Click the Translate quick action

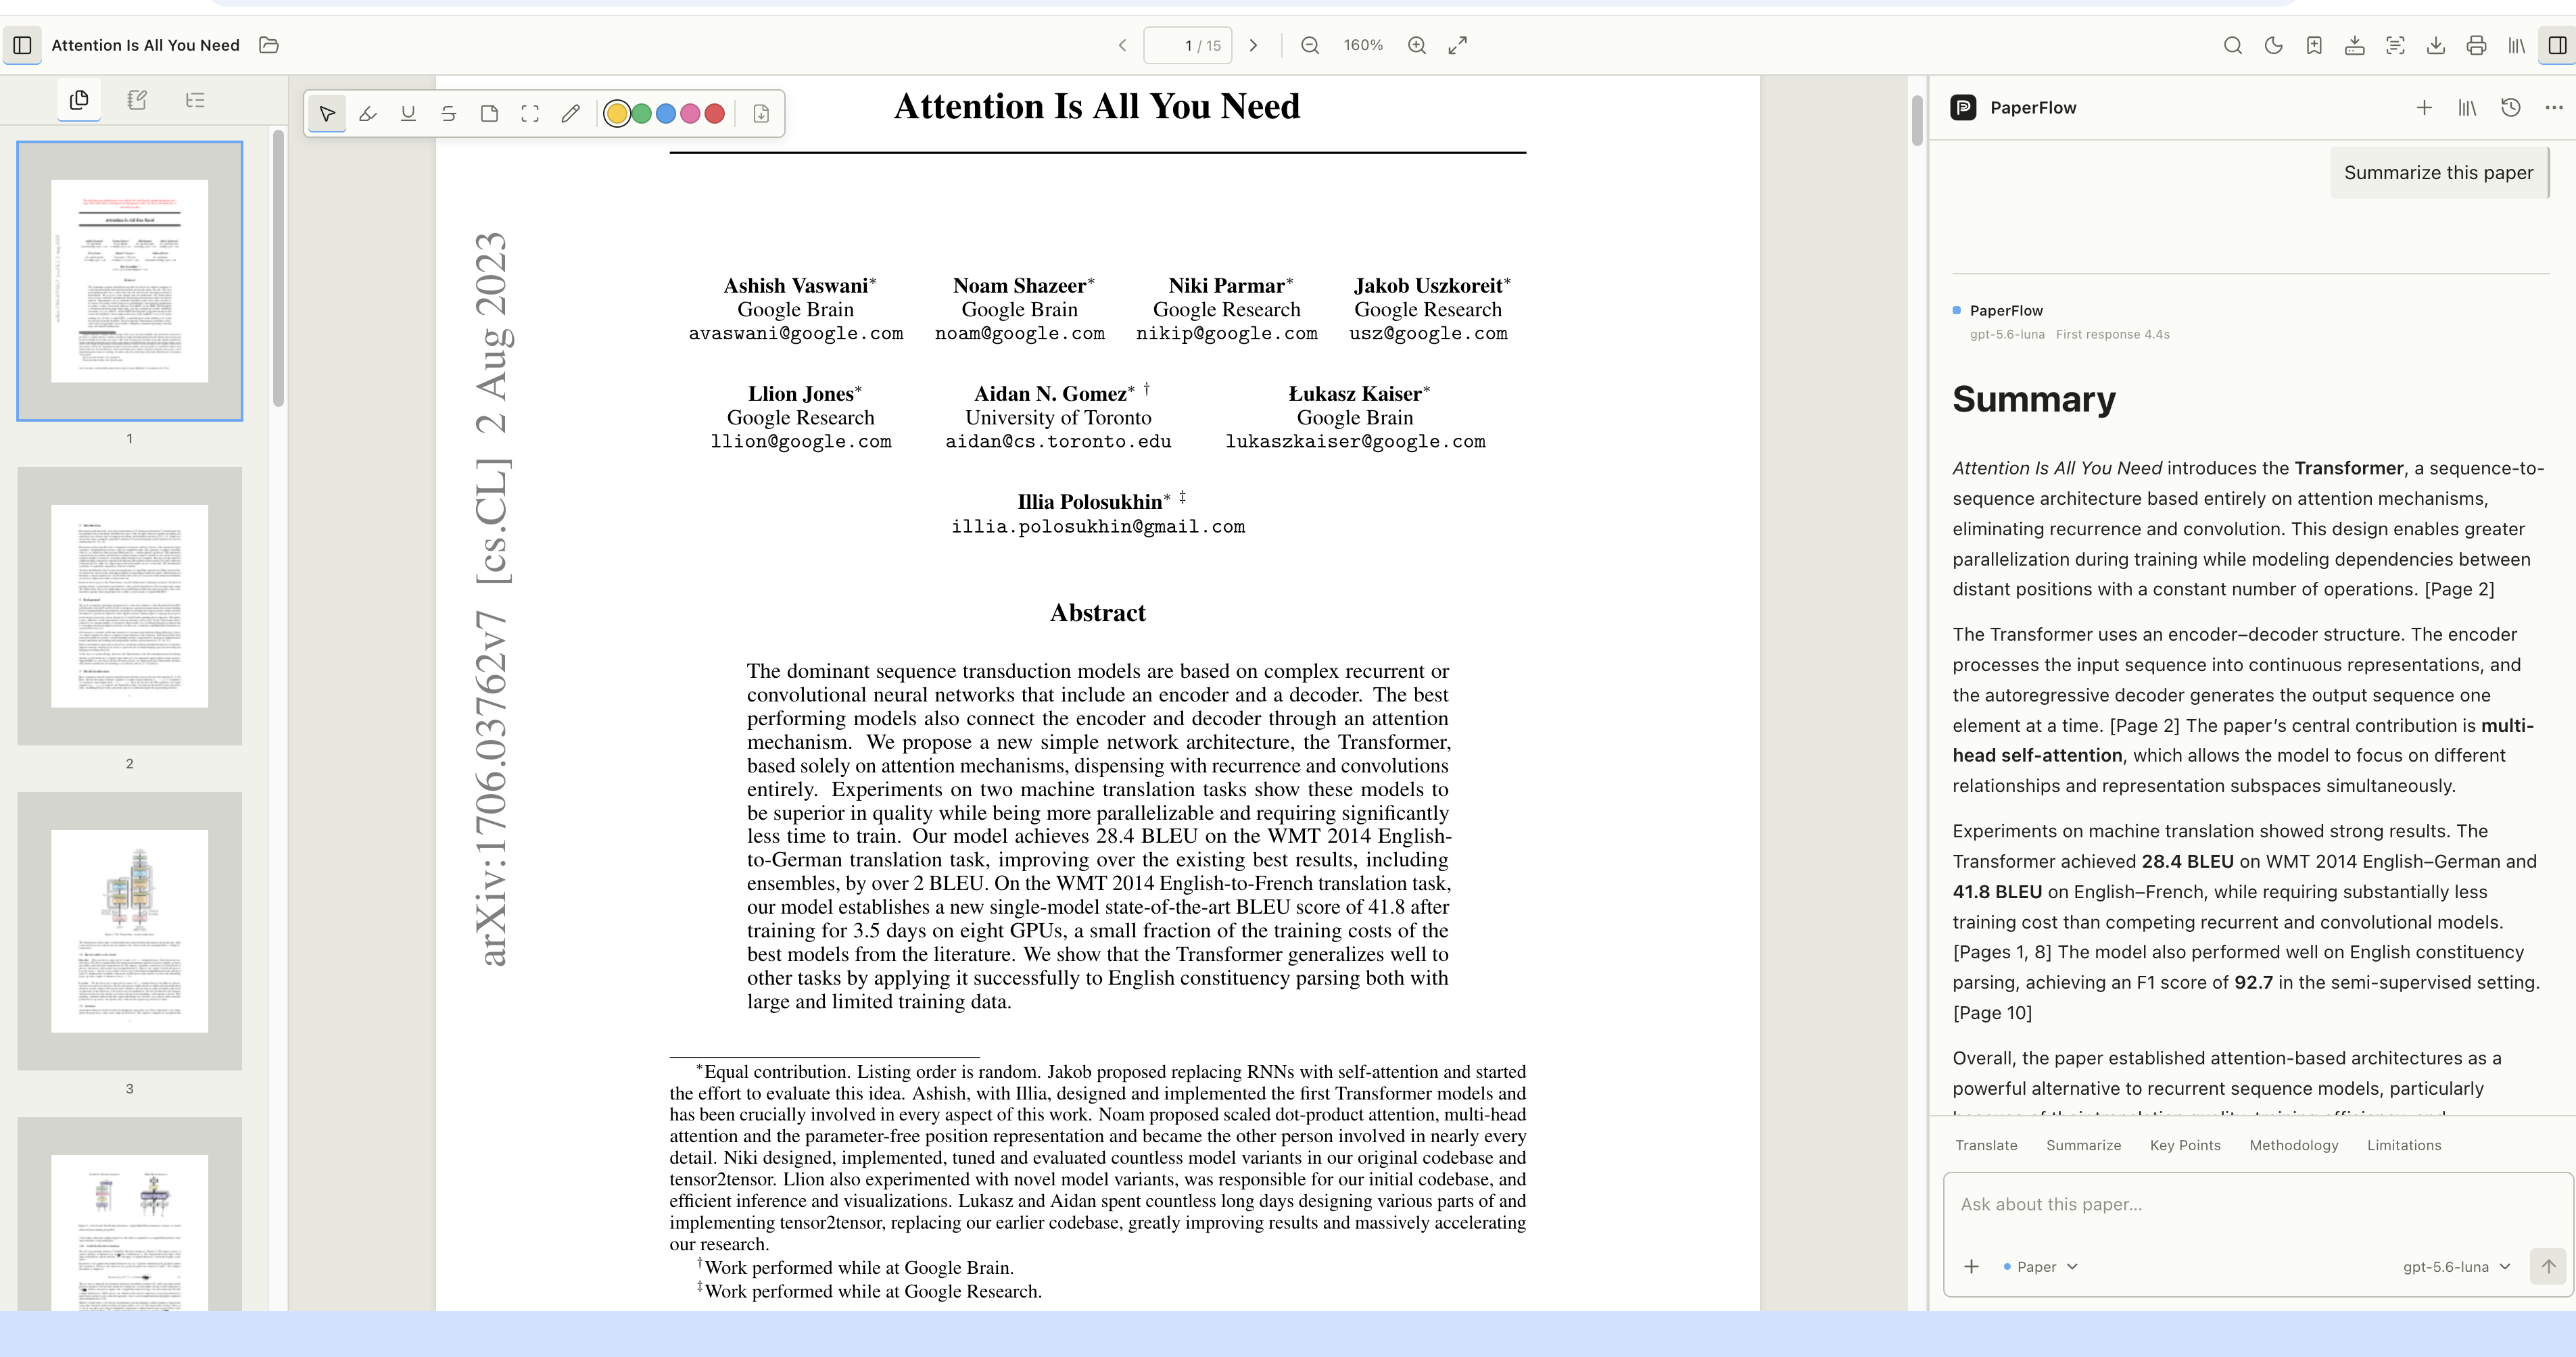[1986, 1145]
